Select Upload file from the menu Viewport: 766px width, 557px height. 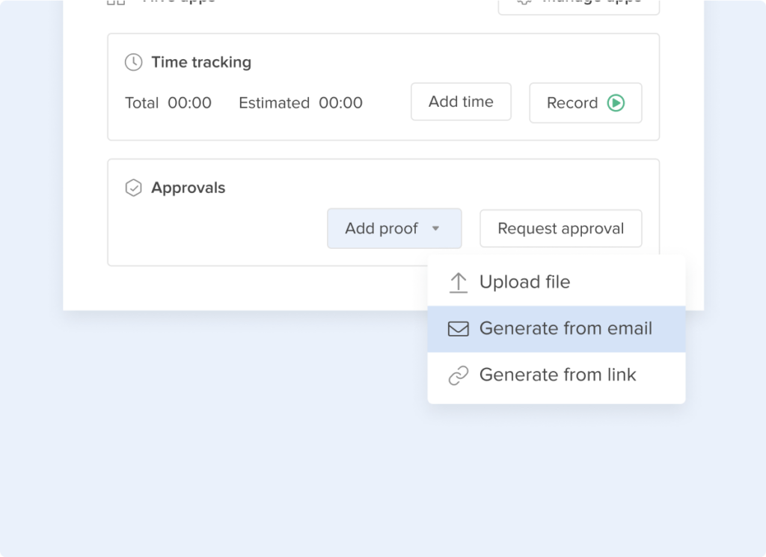(x=557, y=282)
